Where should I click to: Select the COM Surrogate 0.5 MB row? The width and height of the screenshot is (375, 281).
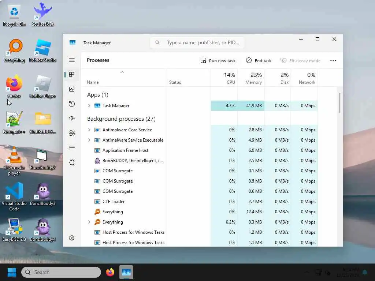pyautogui.click(x=200, y=181)
